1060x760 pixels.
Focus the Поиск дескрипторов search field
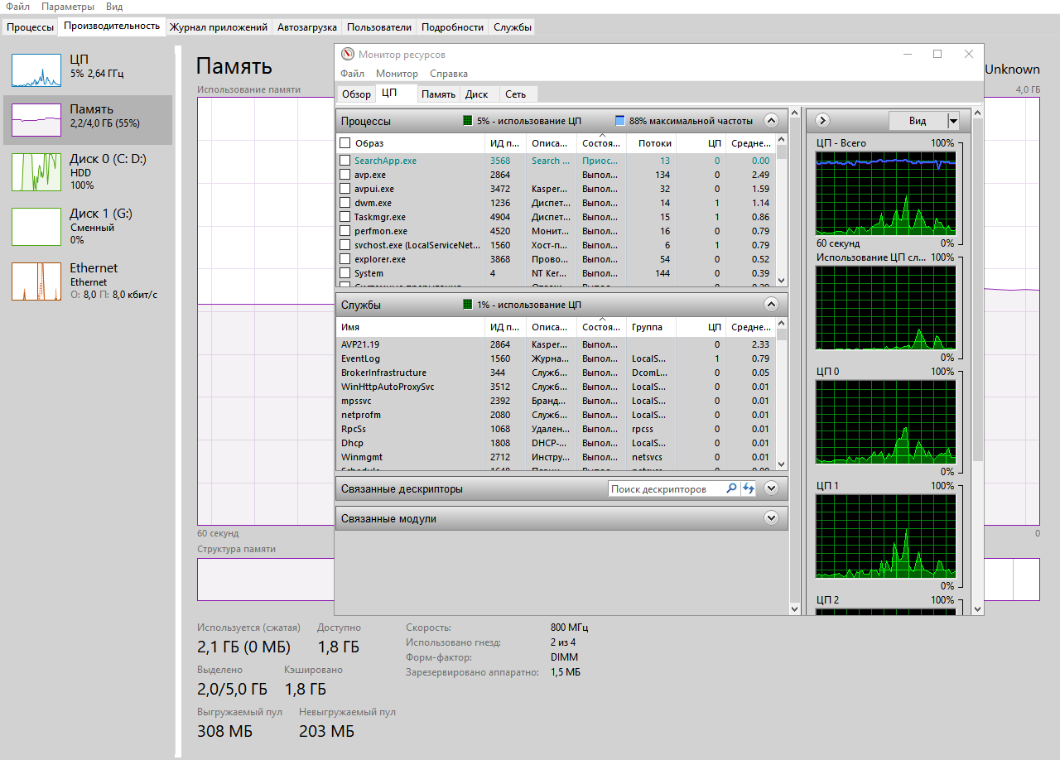coord(667,488)
